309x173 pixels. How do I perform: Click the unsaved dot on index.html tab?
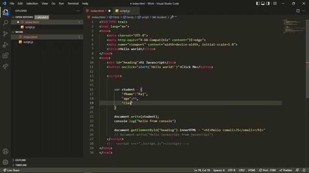pyautogui.click(x=110, y=11)
